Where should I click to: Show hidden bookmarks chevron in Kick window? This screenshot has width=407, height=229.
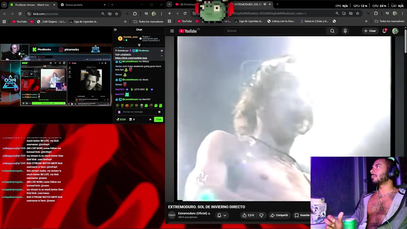coord(125,22)
